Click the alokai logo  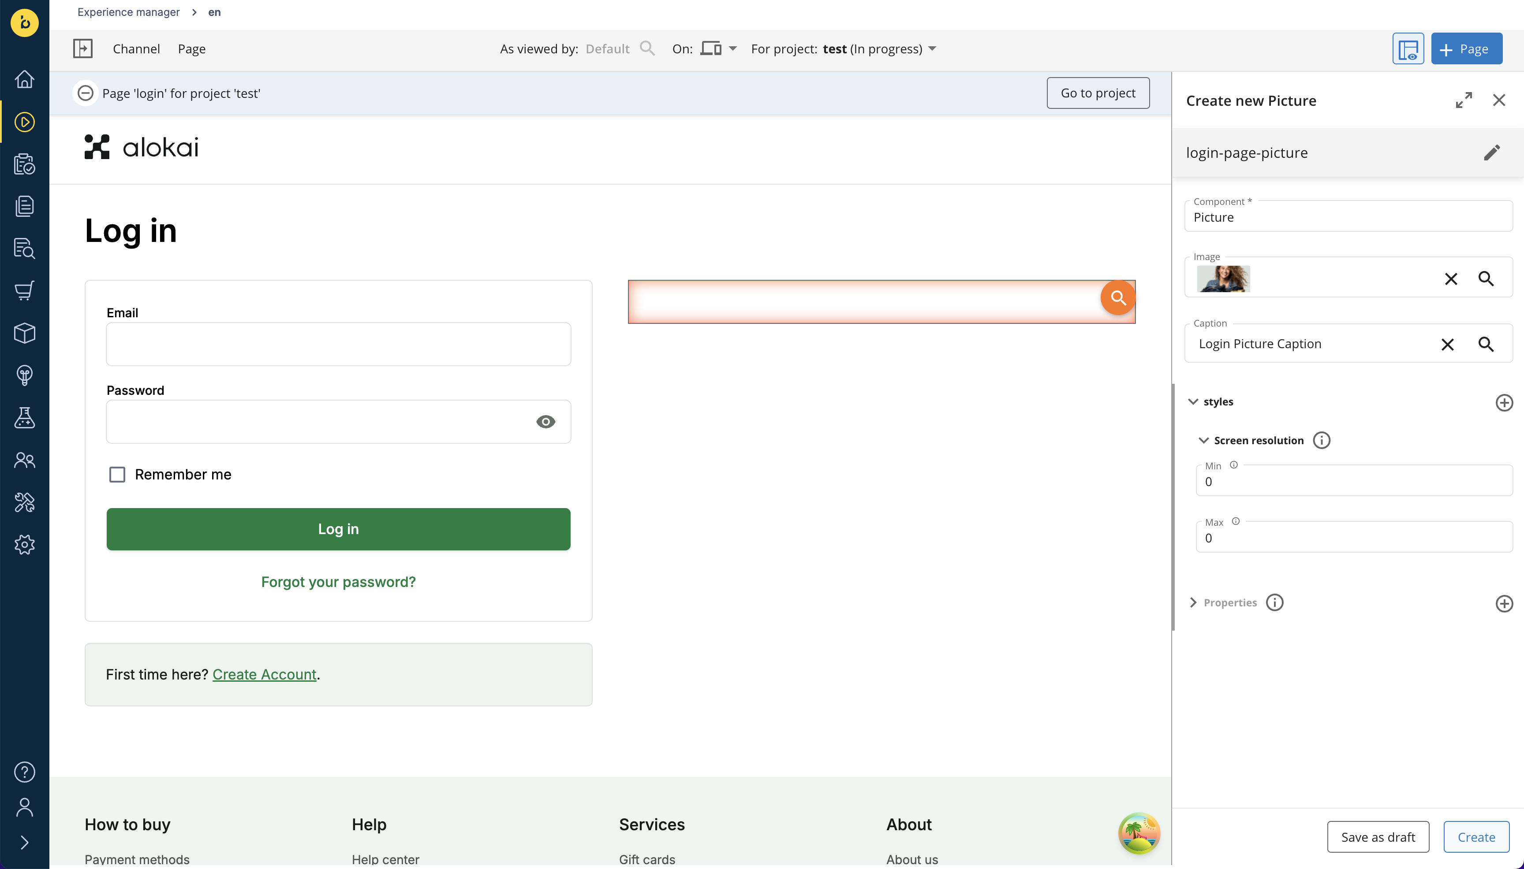coord(142,148)
